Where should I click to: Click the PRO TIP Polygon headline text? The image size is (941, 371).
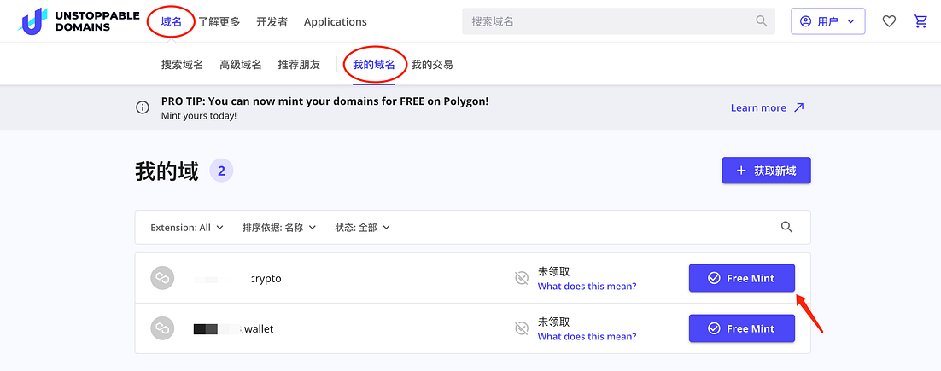click(x=324, y=101)
